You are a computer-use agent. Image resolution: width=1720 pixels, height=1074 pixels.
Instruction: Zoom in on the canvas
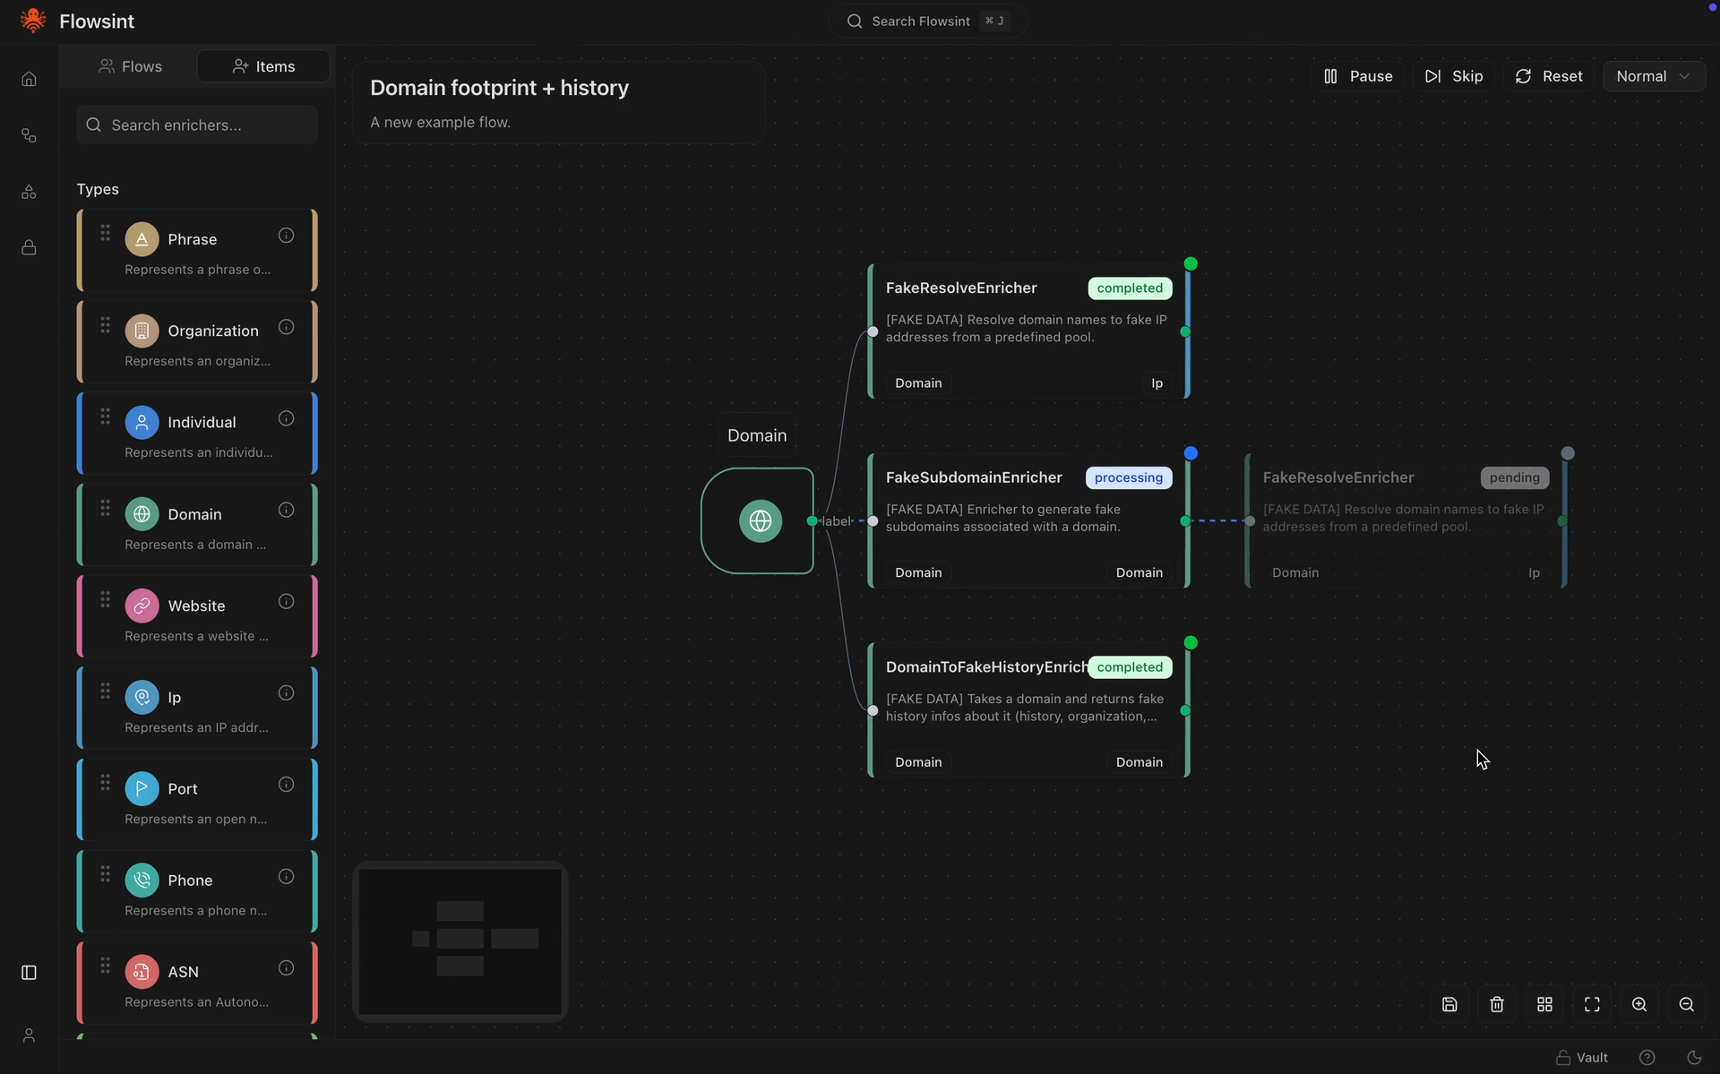pos(1639,1004)
